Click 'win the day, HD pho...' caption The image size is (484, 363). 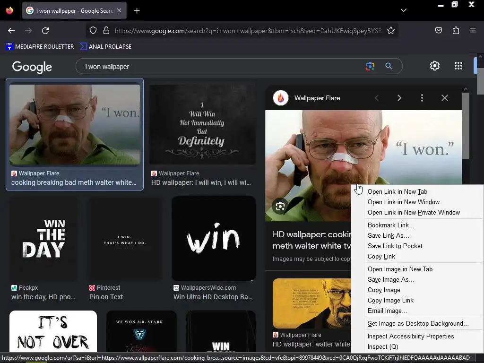[43, 297]
